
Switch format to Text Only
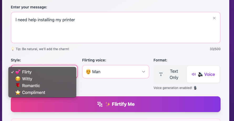click(x=170, y=74)
